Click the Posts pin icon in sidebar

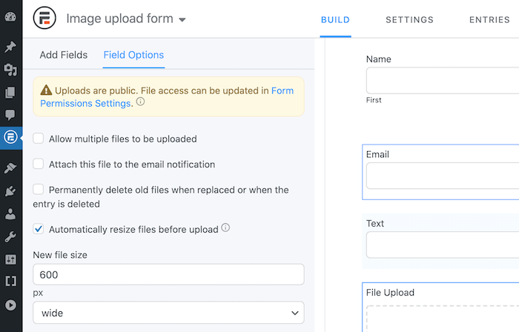tap(10, 47)
